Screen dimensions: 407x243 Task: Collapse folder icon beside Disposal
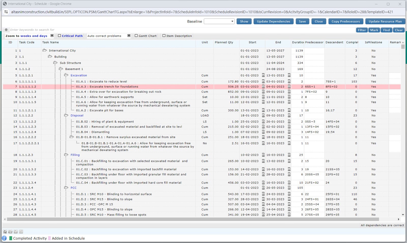pyautogui.click(x=66, y=116)
